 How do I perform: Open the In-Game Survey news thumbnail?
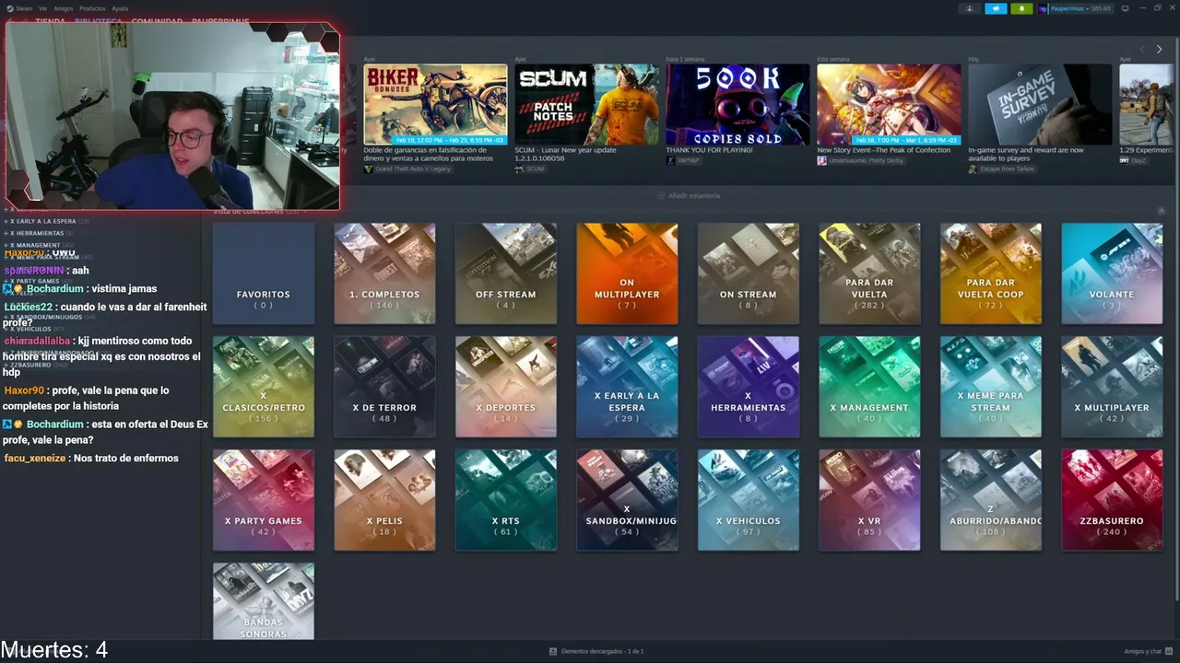pyautogui.click(x=1040, y=104)
